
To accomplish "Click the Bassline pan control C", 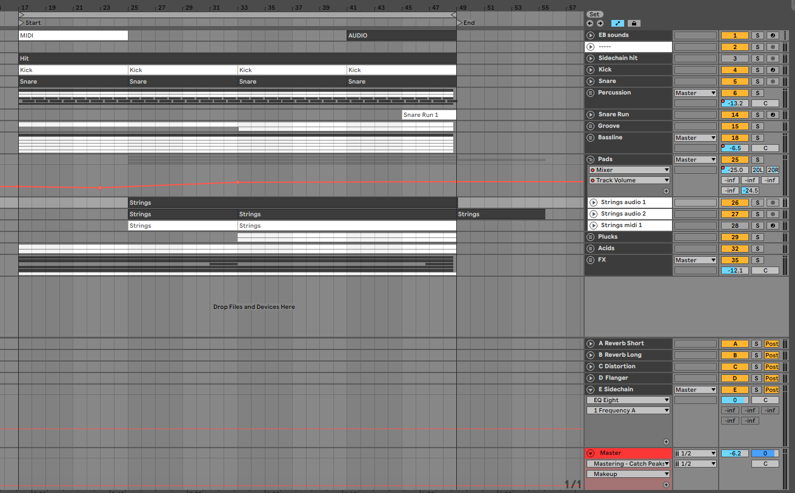I will tap(765, 148).
